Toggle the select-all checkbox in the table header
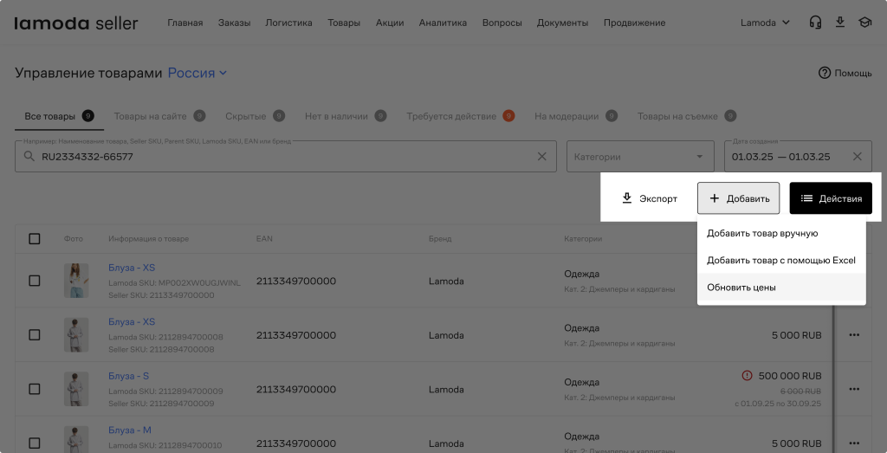 [x=35, y=239]
